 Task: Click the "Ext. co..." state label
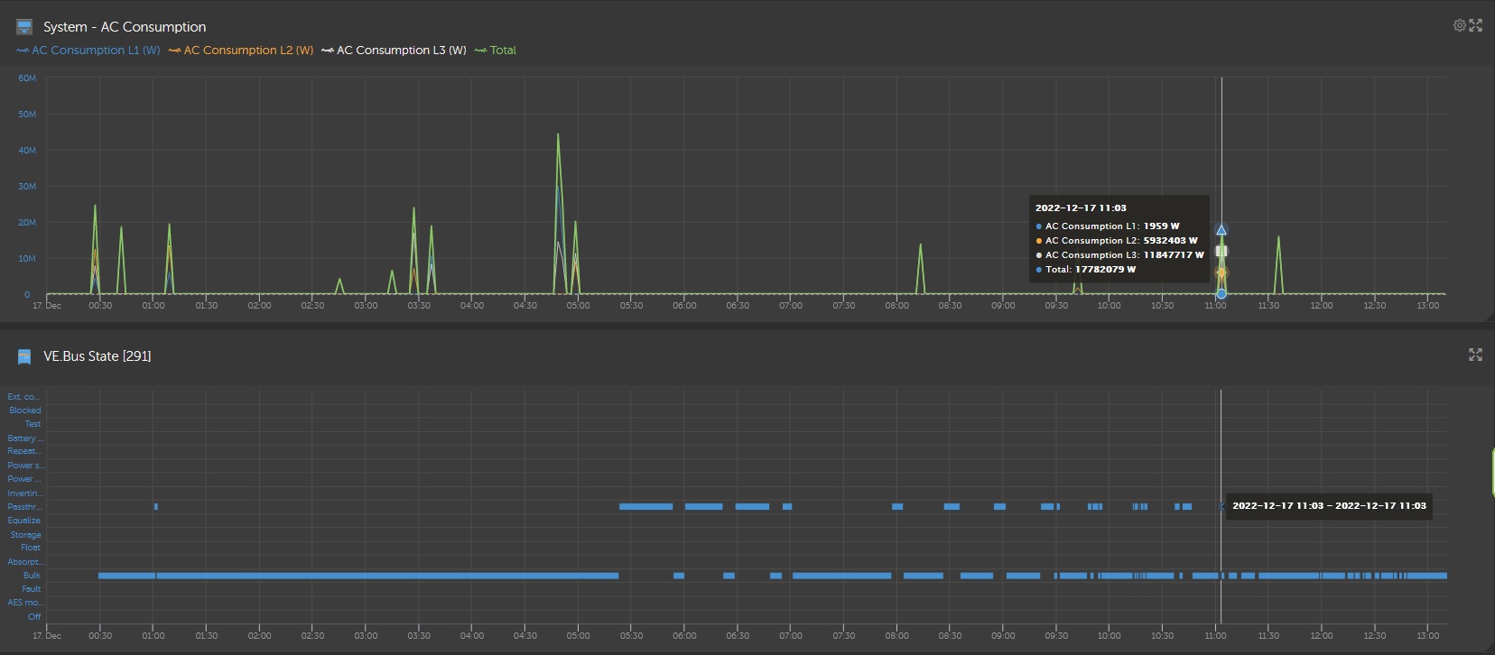pyautogui.click(x=23, y=397)
